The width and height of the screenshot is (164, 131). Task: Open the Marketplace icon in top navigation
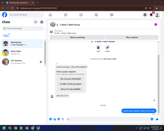tap(96, 15)
